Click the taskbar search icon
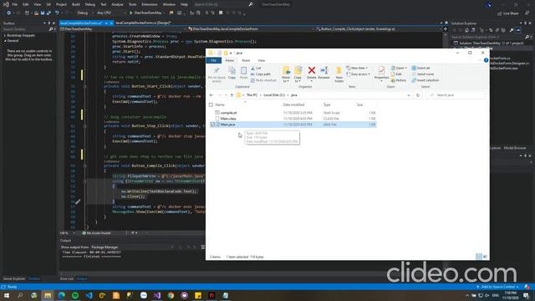 point(20,295)
